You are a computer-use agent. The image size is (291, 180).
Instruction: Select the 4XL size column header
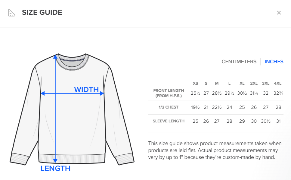pos(277,83)
